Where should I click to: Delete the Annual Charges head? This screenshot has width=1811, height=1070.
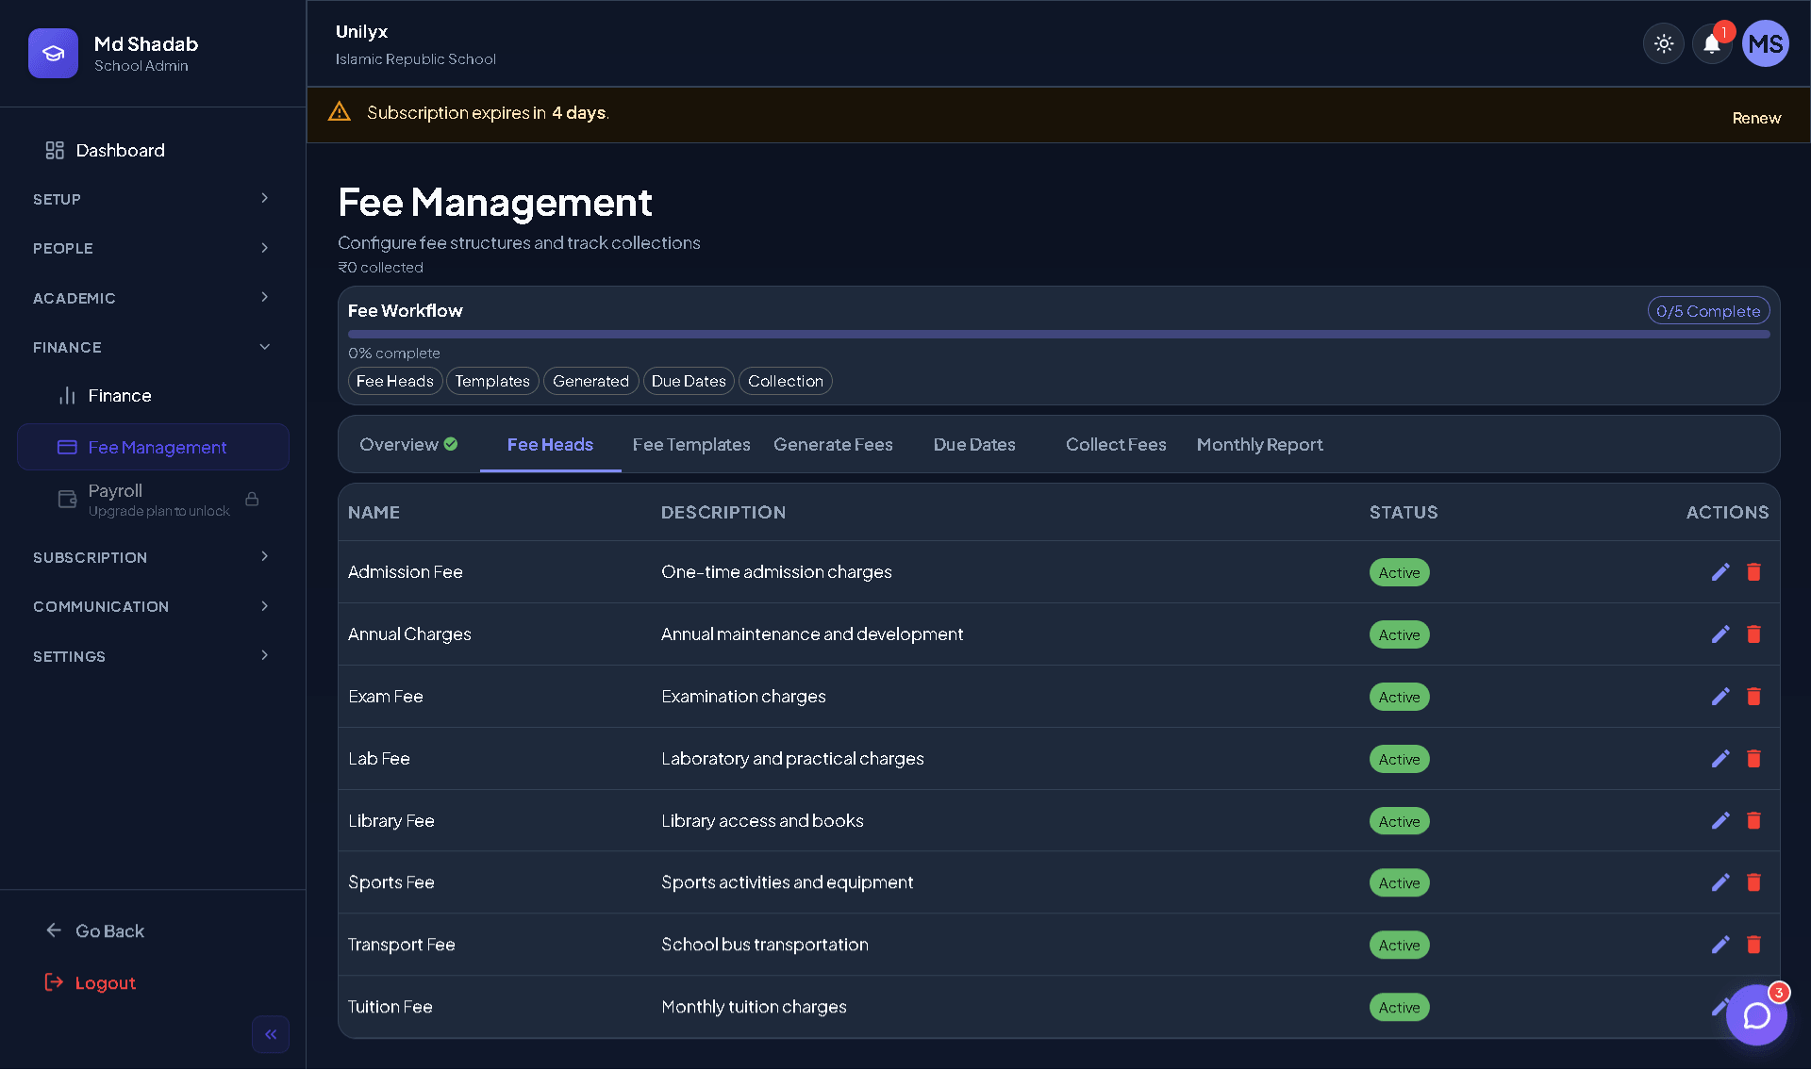tap(1753, 634)
